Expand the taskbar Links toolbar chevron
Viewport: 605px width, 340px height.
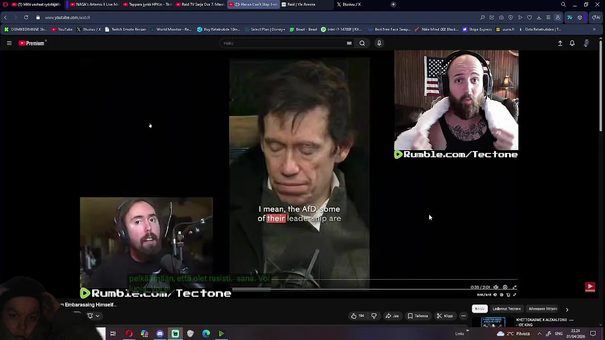467,331
